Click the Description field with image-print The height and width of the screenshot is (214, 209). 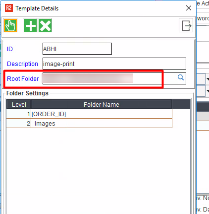tap(114, 64)
